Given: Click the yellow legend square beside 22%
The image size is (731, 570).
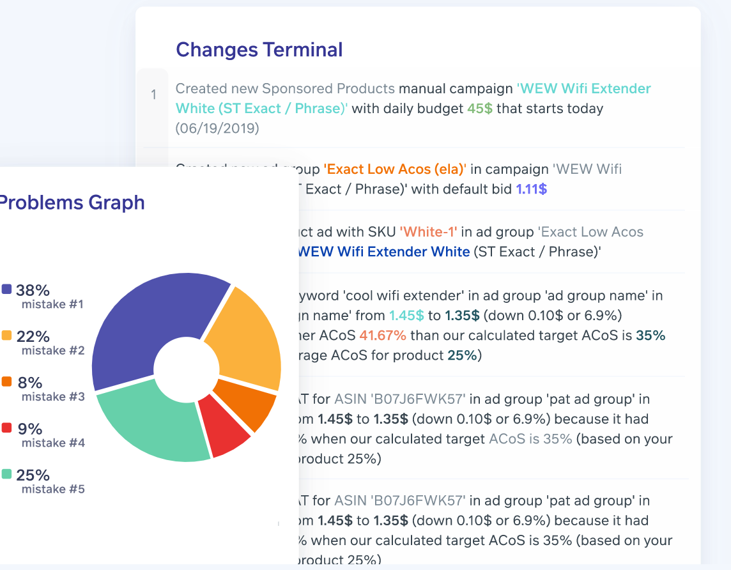Looking at the screenshot, I should [7, 335].
